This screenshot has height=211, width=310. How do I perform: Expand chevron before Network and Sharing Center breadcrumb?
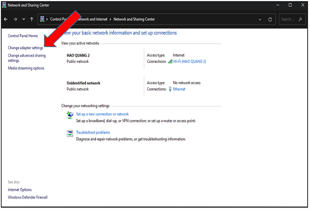(110, 19)
